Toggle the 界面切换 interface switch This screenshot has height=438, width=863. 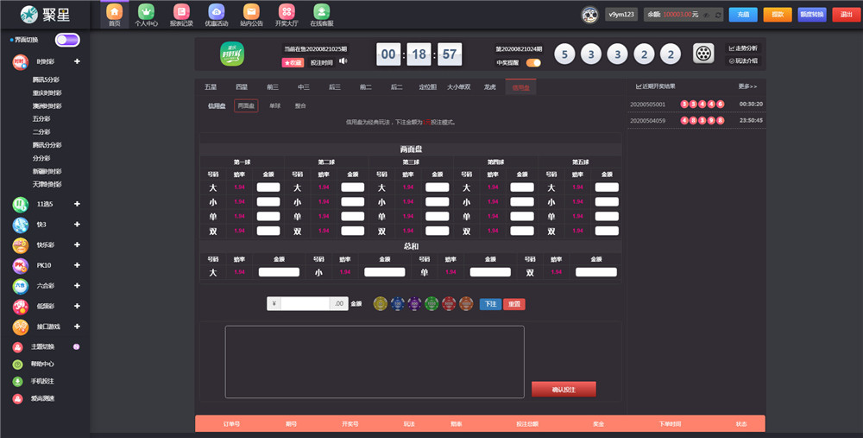[x=67, y=40]
